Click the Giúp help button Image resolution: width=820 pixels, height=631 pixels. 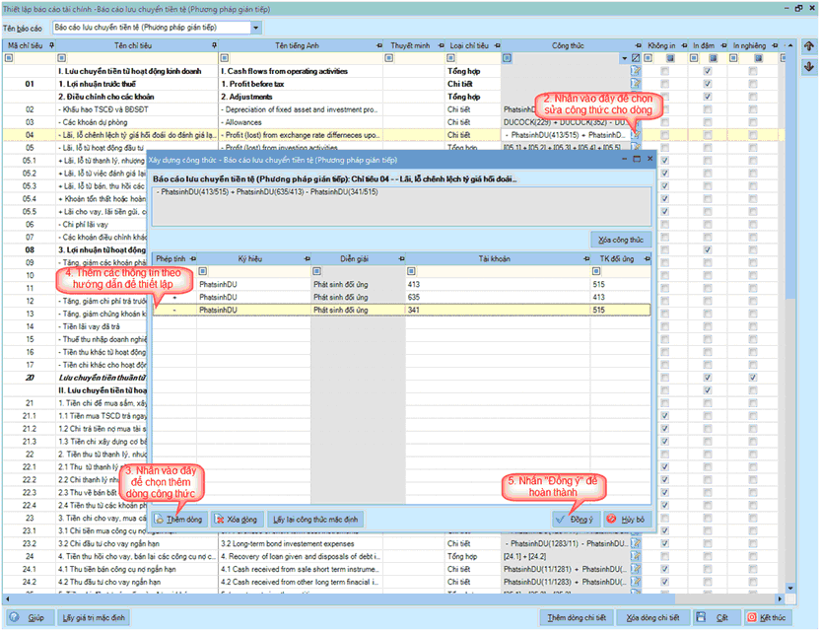[29, 618]
